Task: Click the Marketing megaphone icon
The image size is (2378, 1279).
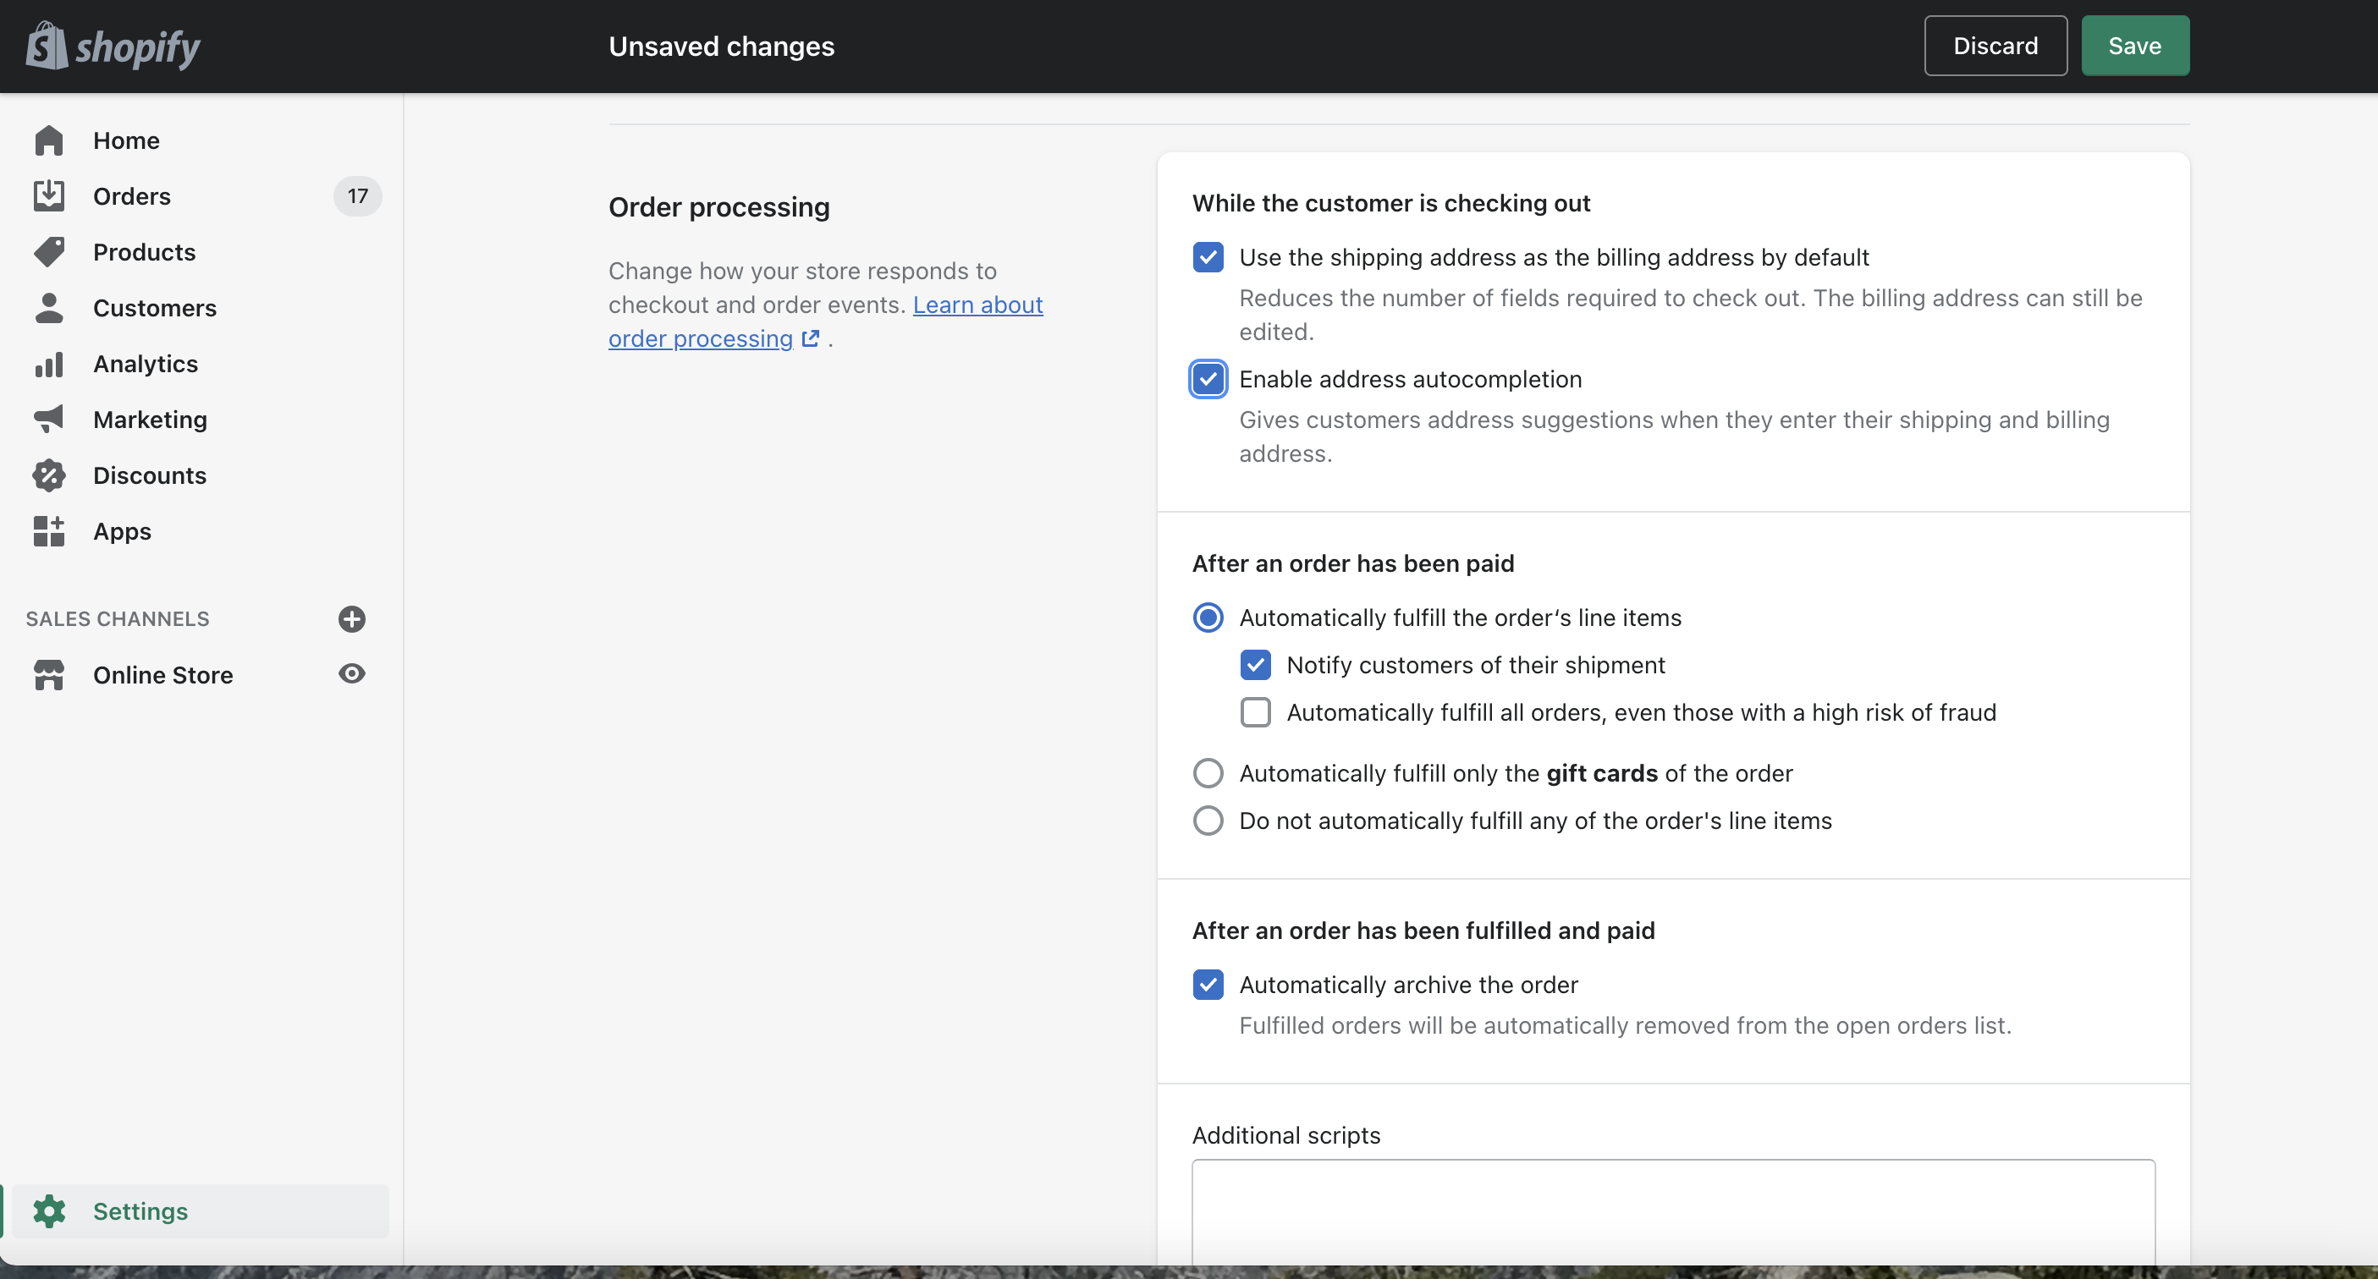Action: pos(49,419)
